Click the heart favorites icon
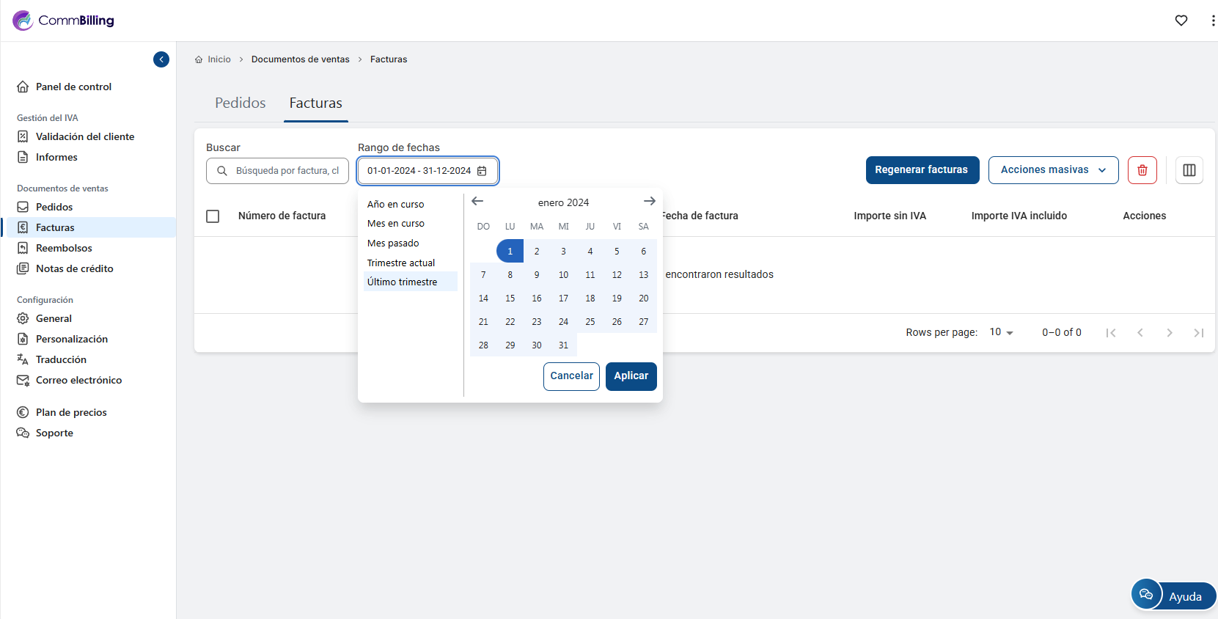Image resolution: width=1218 pixels, height=619 pixels. (1181, 21)
